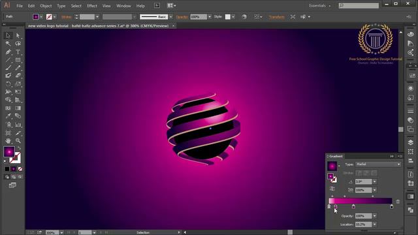
Task: Expand the Fill color dropdown in control bar
Action: [x=41, y=17]
